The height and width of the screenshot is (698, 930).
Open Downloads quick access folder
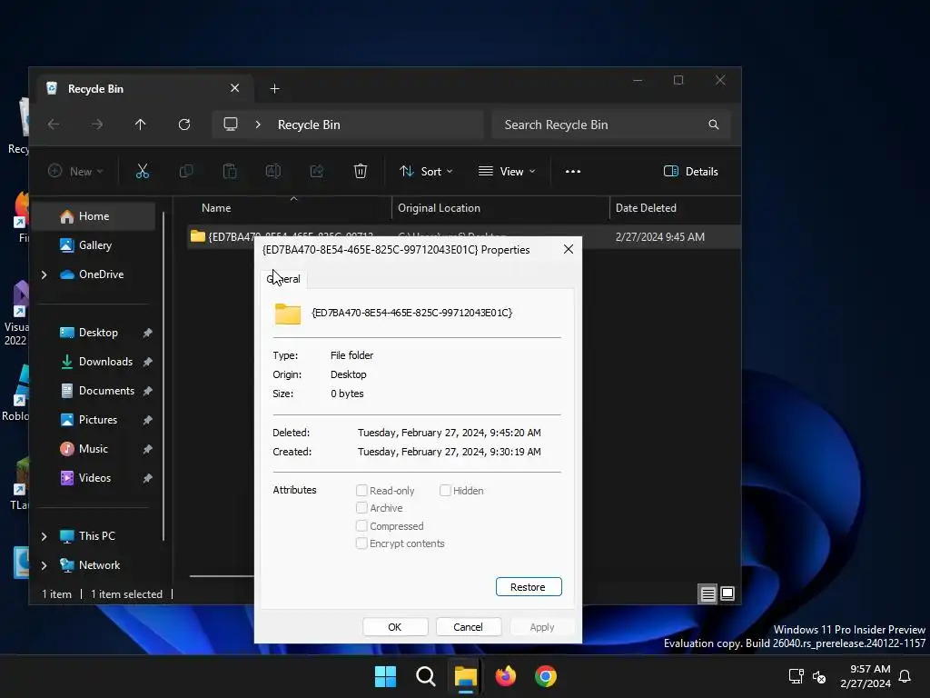[x=105, y=362]
